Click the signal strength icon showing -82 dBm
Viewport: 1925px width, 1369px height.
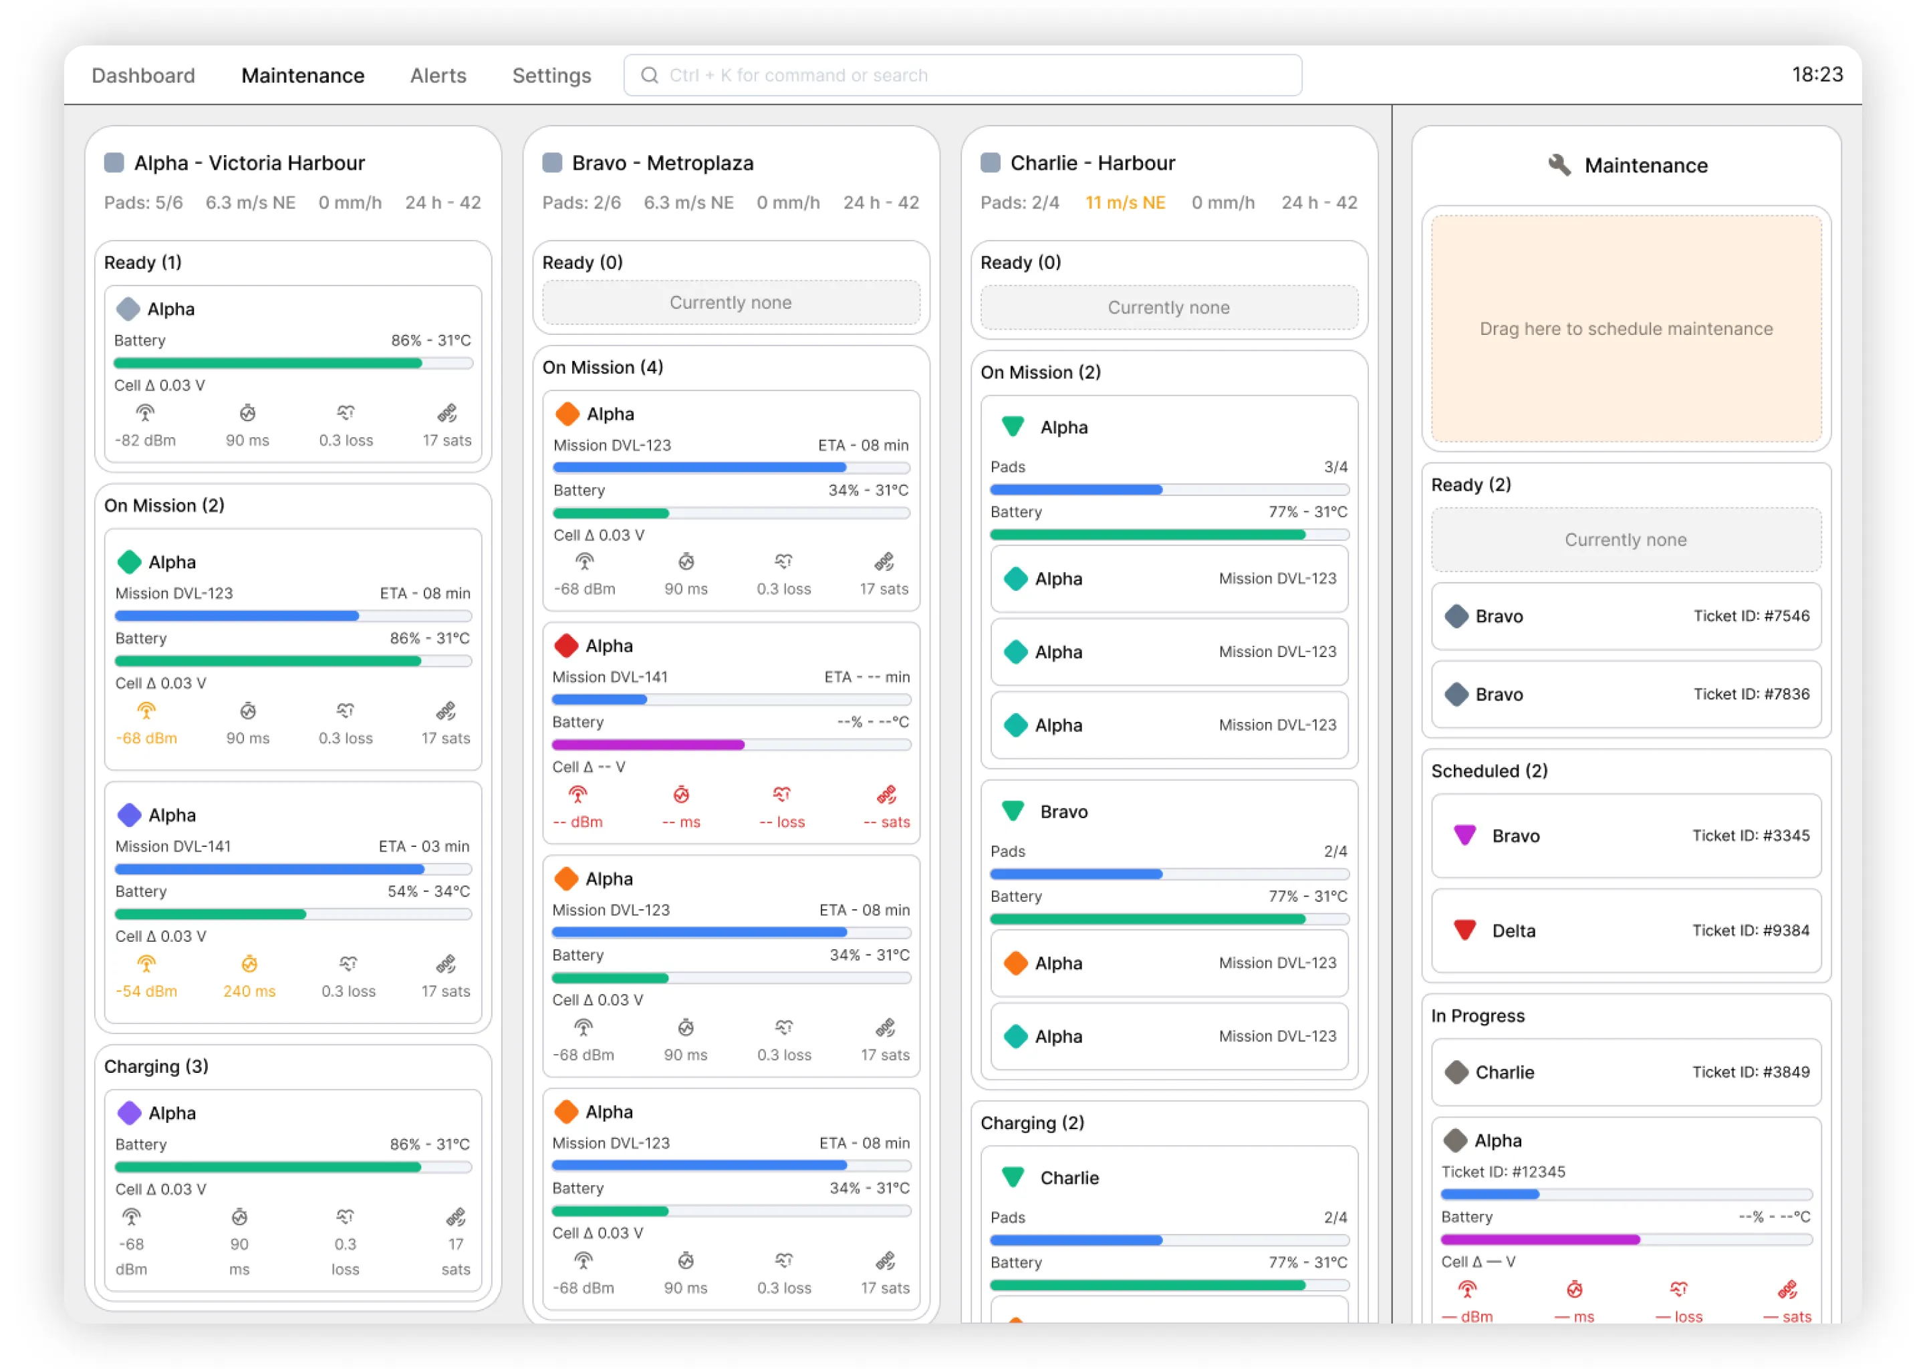click(x=146, y=413)
